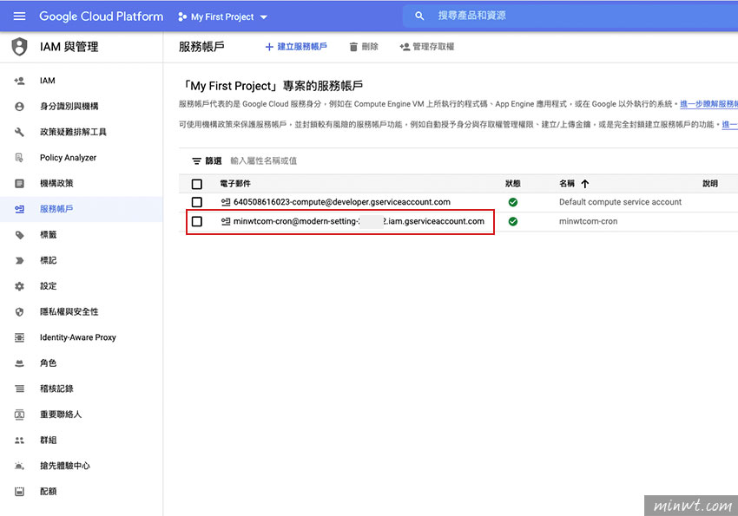Click the essential contacts sidebar icon

pyautogui.click(x=19, y=415)
